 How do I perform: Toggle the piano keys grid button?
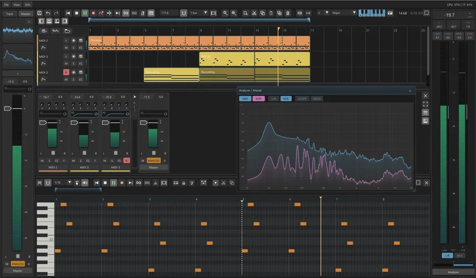151,13
